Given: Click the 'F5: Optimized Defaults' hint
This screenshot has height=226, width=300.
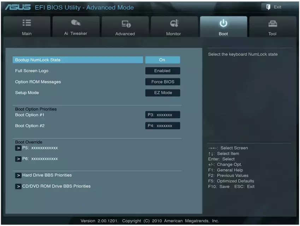Looking at the screenshot, I should tap(231, 181).
